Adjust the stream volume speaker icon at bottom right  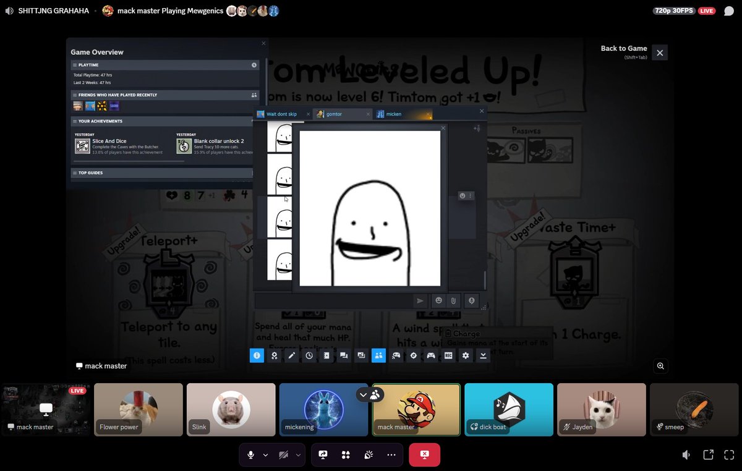point(686,454)
